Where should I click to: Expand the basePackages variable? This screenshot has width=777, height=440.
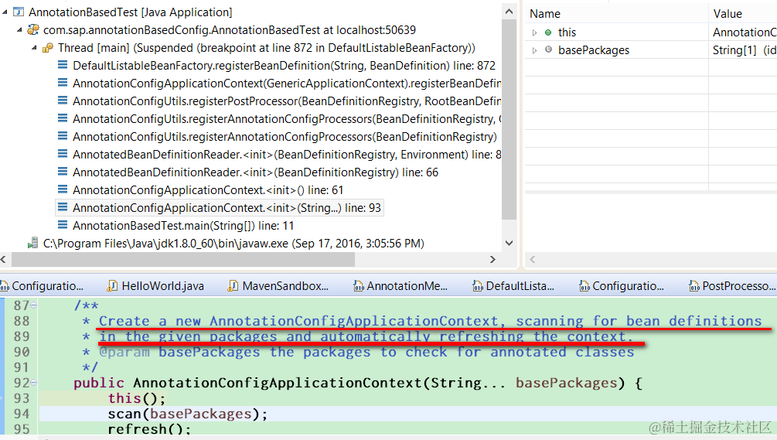(x=535, y=50)
